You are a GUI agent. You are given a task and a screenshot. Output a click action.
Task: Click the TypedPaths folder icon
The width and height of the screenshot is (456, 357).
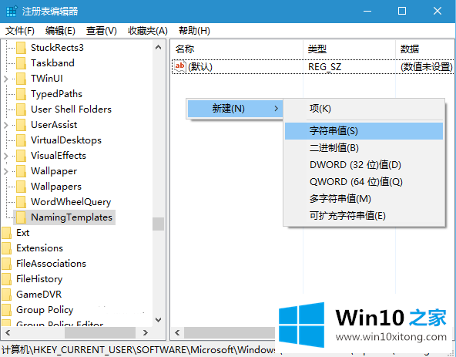pyautogui.click(x=21, y=94)
